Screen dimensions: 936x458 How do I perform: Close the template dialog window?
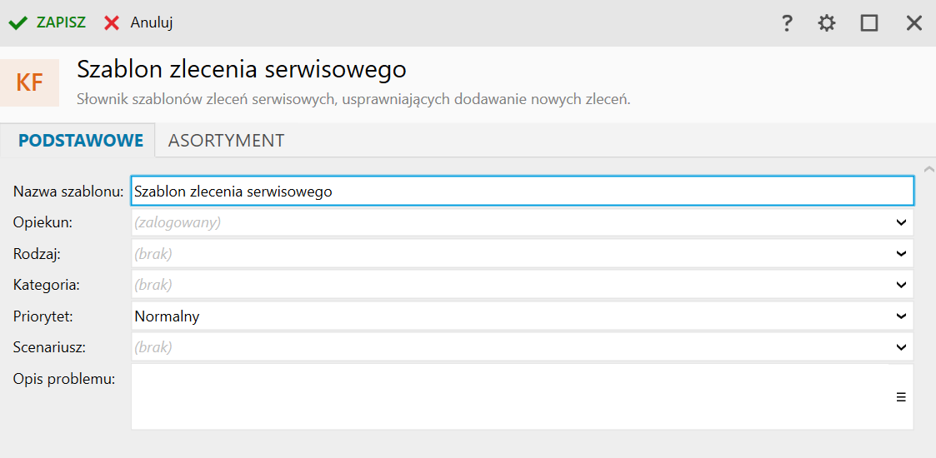[x=914, y=23]
